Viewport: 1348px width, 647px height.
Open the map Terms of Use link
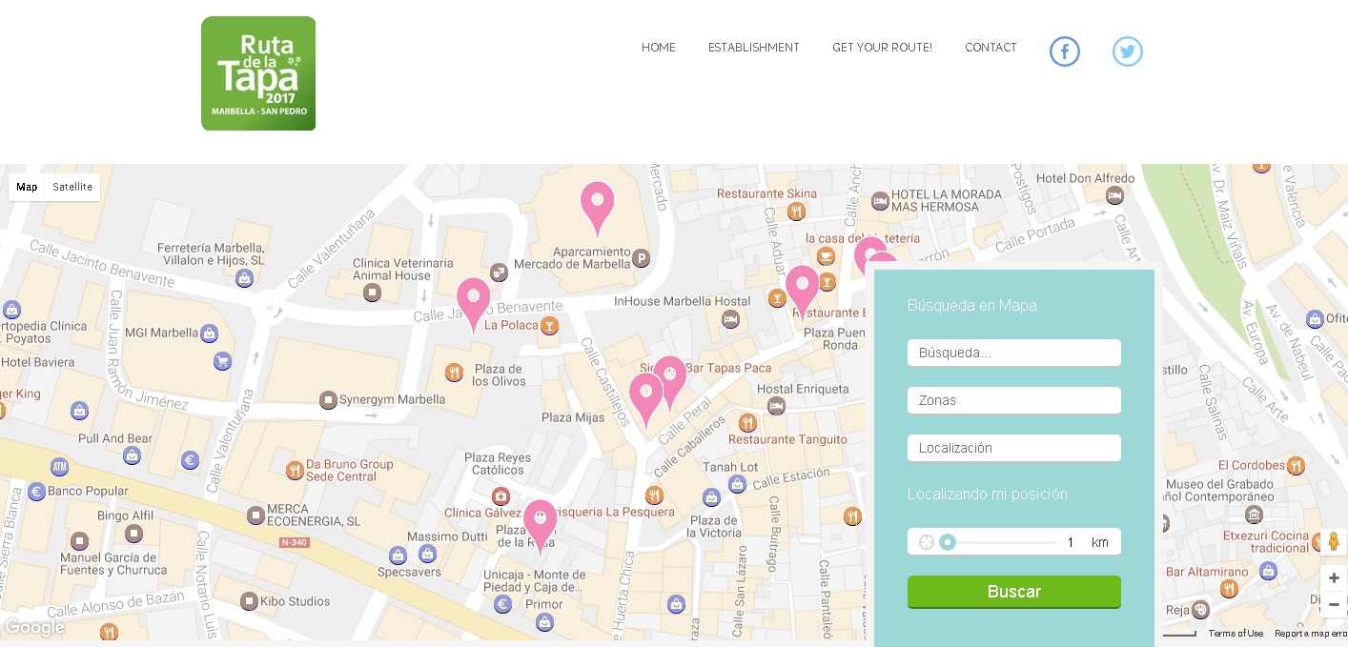pyautogui.click(x=1235, y=634)
